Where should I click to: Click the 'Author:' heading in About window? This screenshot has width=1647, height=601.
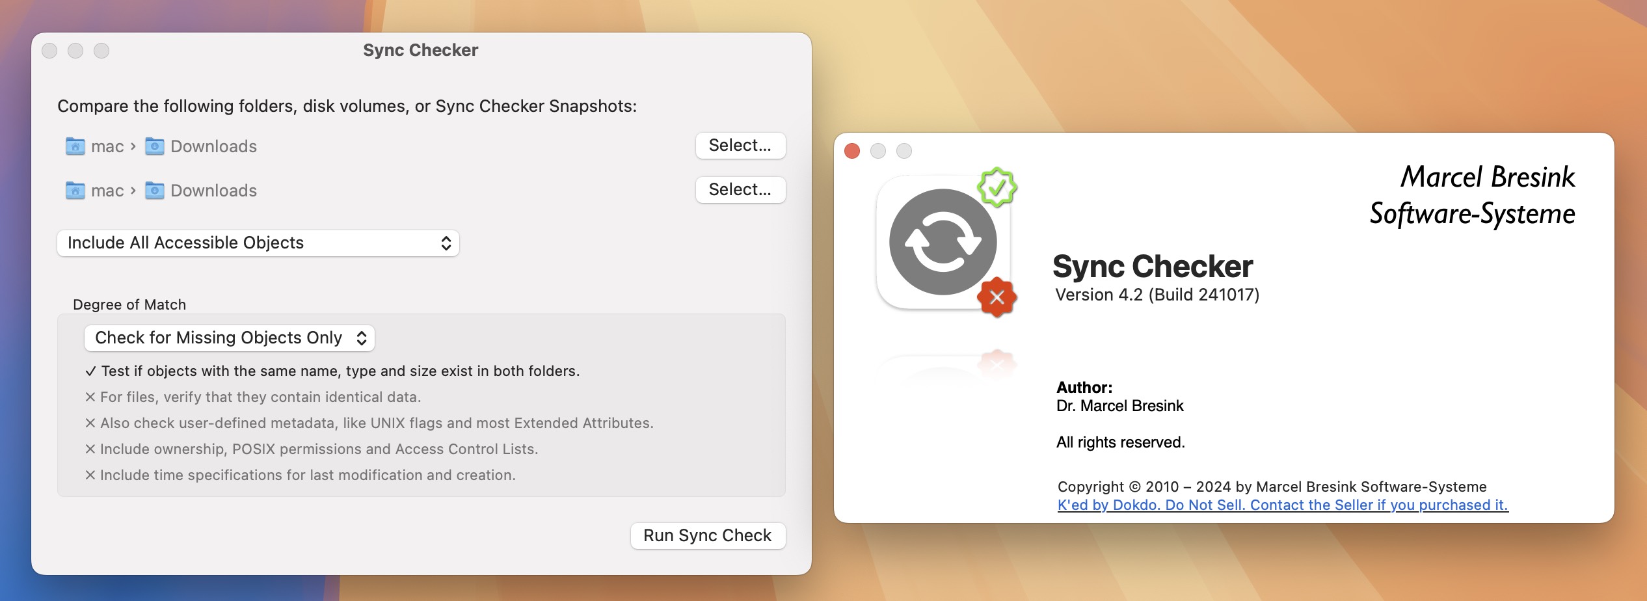point(1084,388)
